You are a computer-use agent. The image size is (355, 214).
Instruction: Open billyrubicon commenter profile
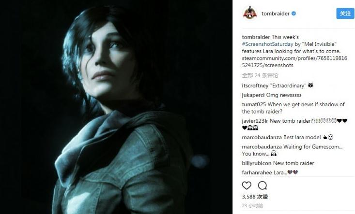pyautogui.click(x=257, y=163)
